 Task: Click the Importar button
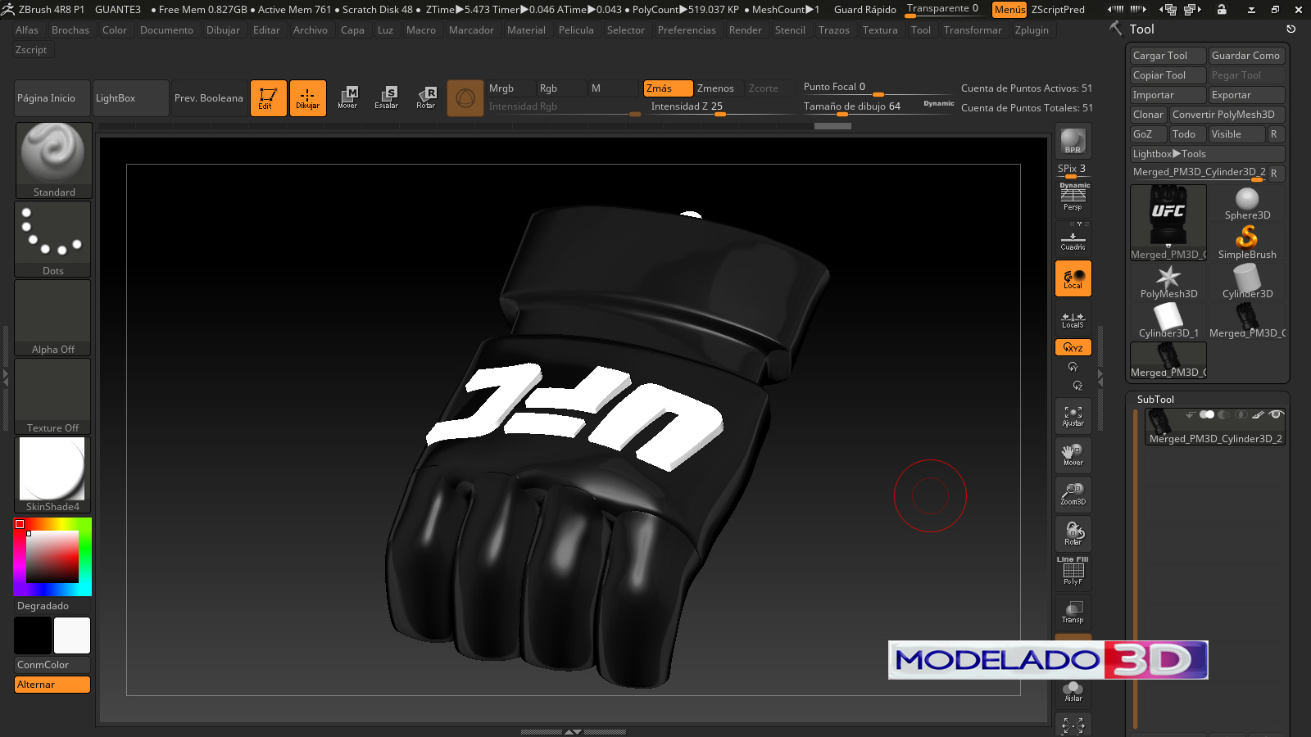1168,95
